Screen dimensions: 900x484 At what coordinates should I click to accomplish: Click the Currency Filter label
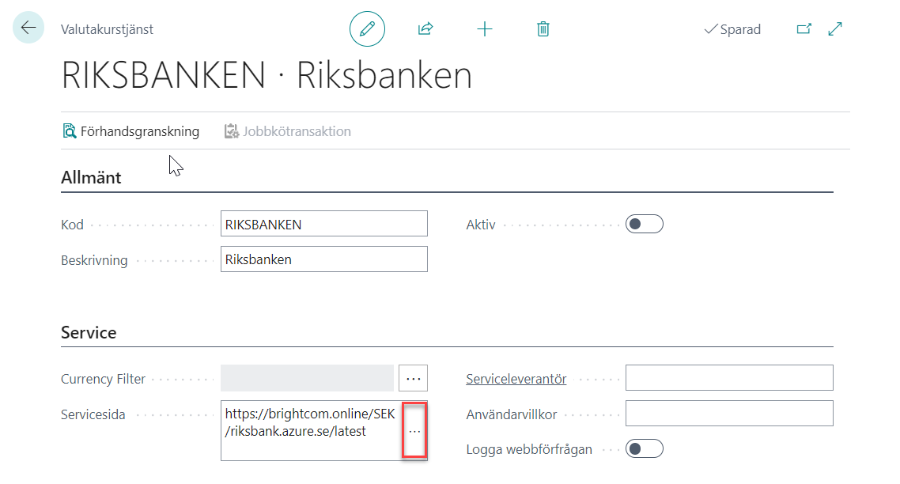pyautogui.click(x=104, y=379)
